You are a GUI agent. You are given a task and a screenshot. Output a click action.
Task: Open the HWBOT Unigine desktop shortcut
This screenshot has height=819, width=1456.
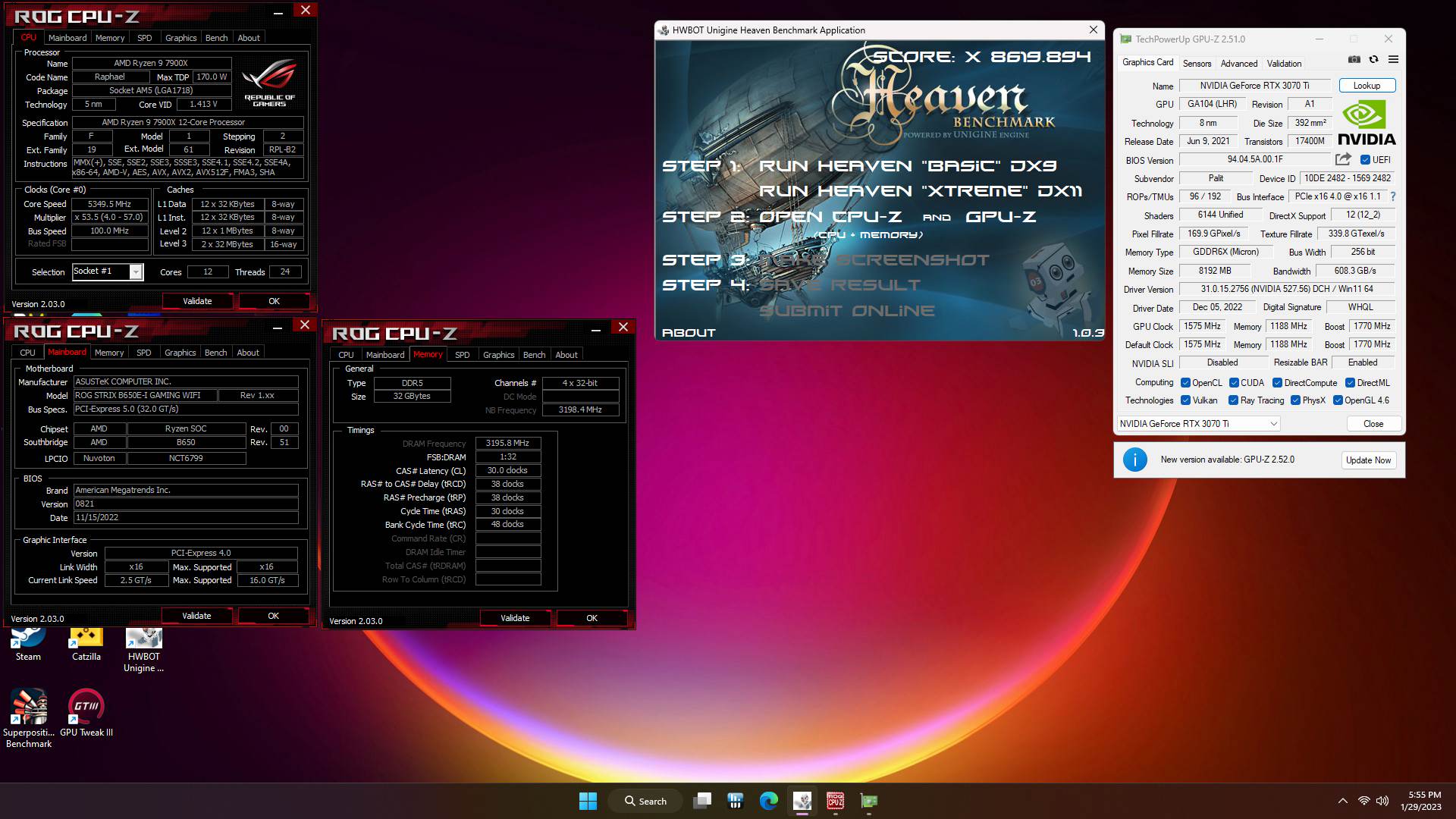(x=144, y=651)
